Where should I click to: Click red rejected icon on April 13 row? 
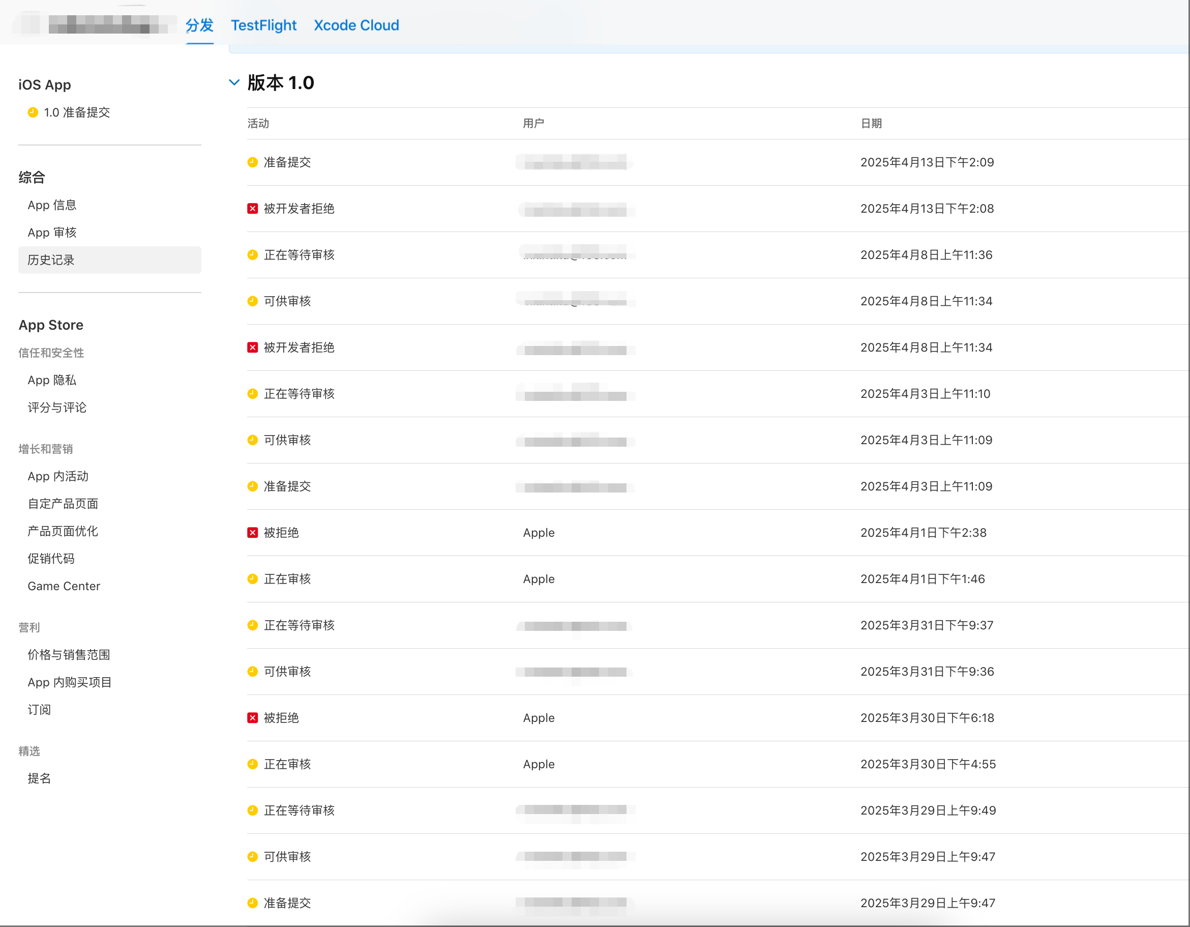click(252, 209)
